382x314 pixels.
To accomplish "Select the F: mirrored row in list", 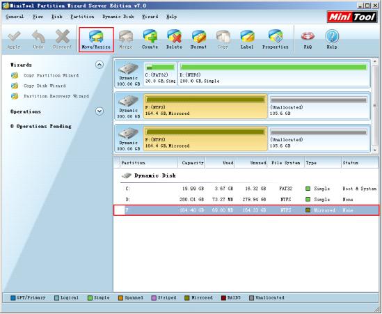I will (x=246, y=210).
